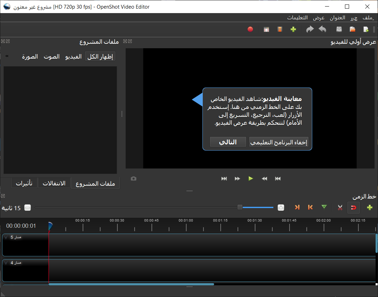Add a track with the green plus

[369, 207]
